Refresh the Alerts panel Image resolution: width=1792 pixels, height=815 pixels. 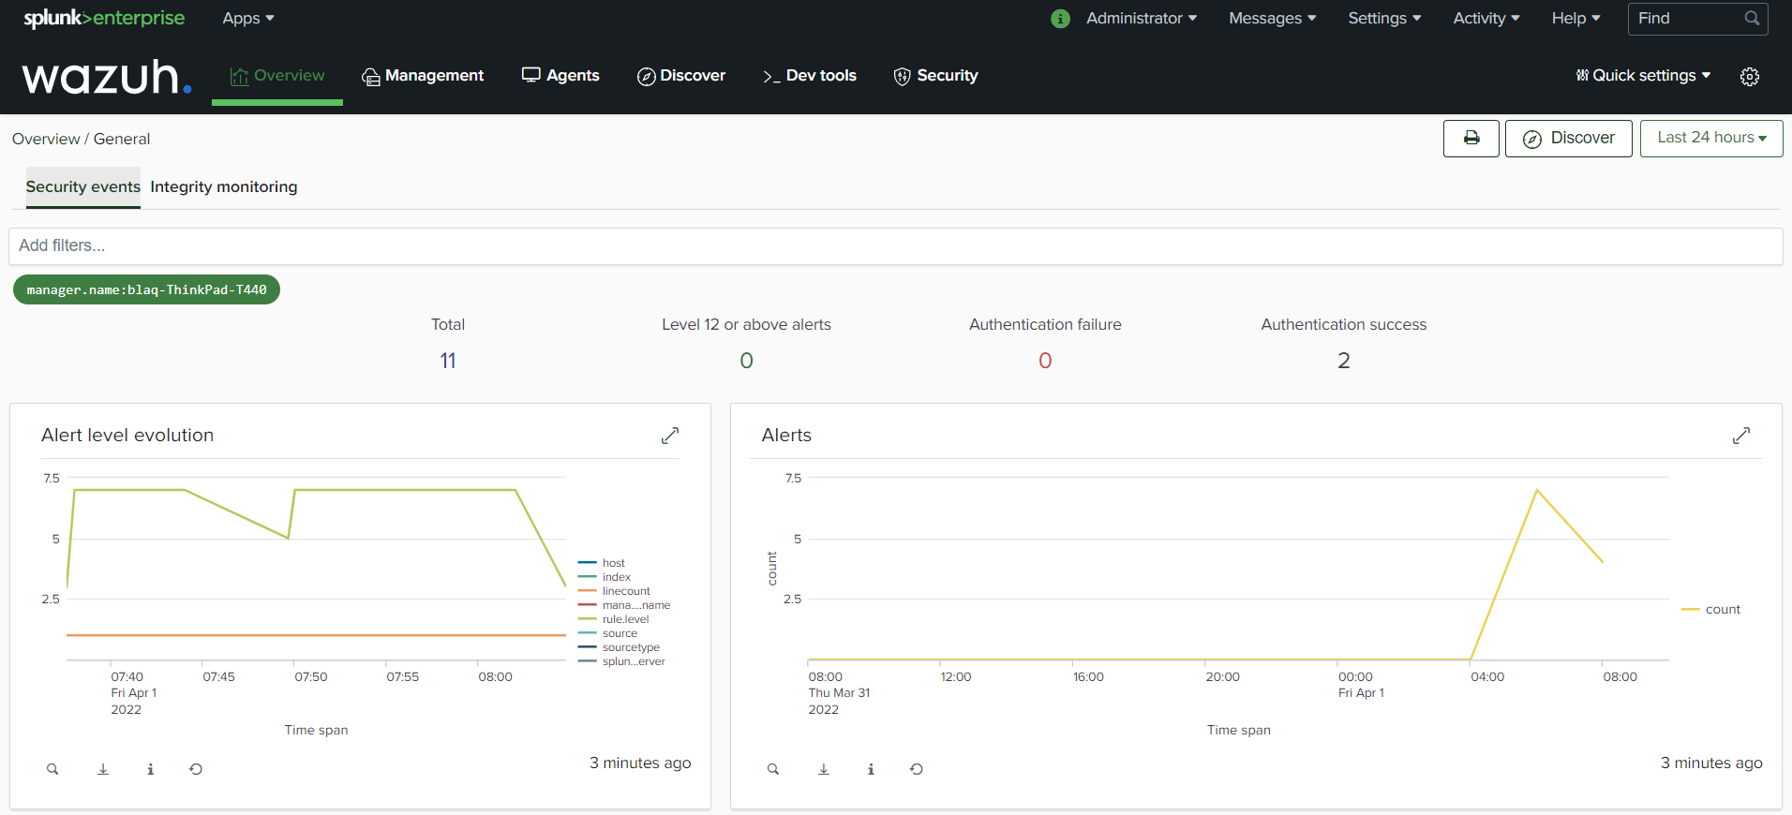[x=917, y=769]
